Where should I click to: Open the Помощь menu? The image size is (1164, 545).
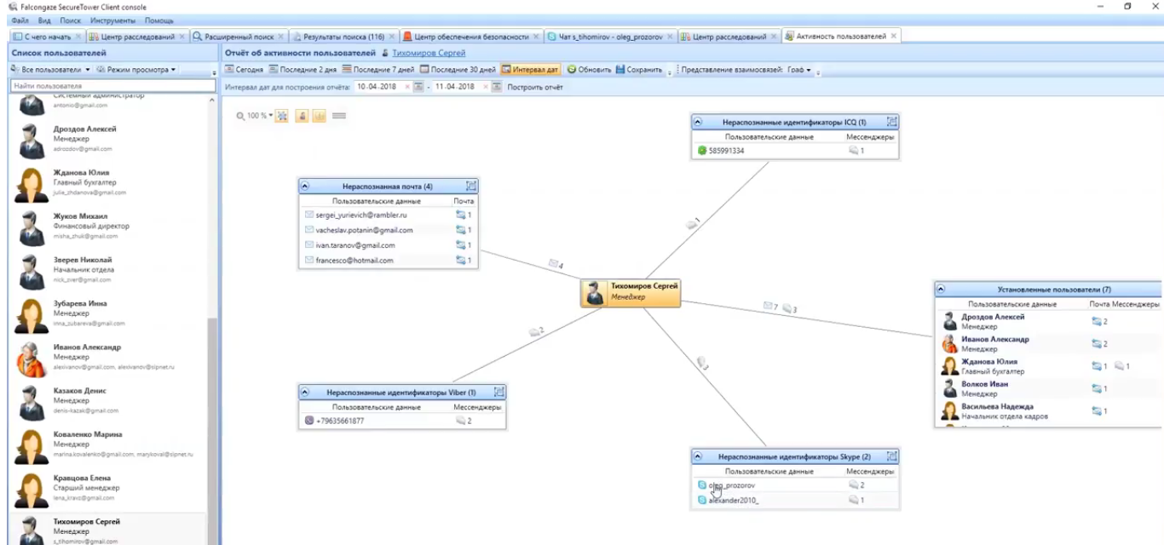click(x=158, y=20)
